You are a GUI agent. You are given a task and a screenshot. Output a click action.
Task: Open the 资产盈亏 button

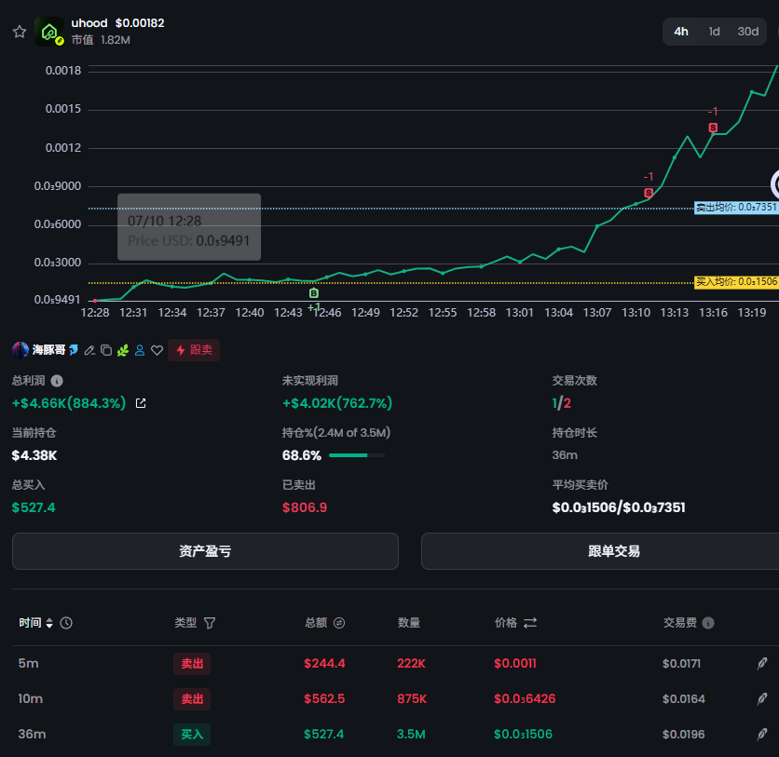pyautogui.click(x=205, y=551)
